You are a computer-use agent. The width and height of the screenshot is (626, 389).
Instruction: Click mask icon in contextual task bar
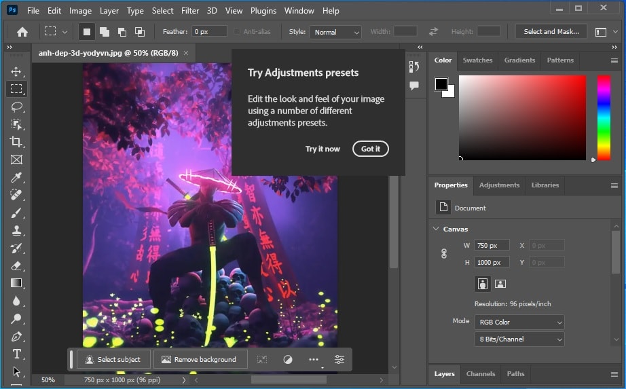click(x=288, y=359)
